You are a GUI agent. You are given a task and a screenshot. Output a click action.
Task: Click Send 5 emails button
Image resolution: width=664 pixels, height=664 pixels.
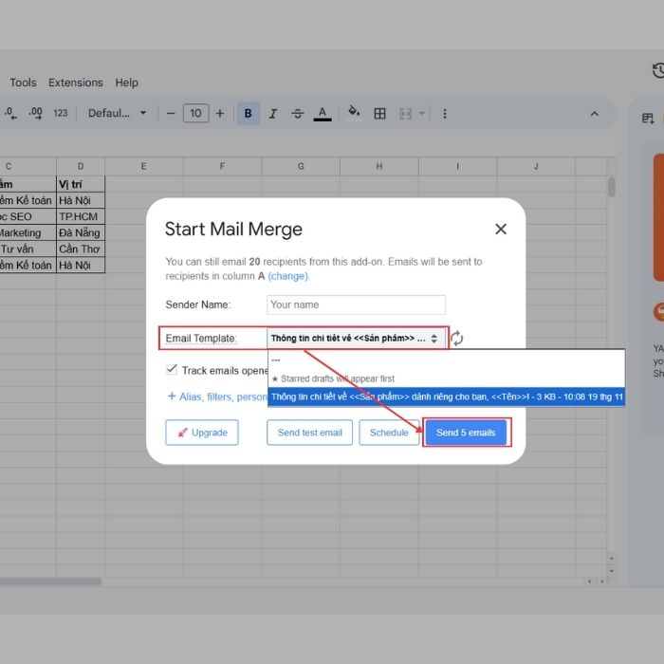tap(466, 433)
